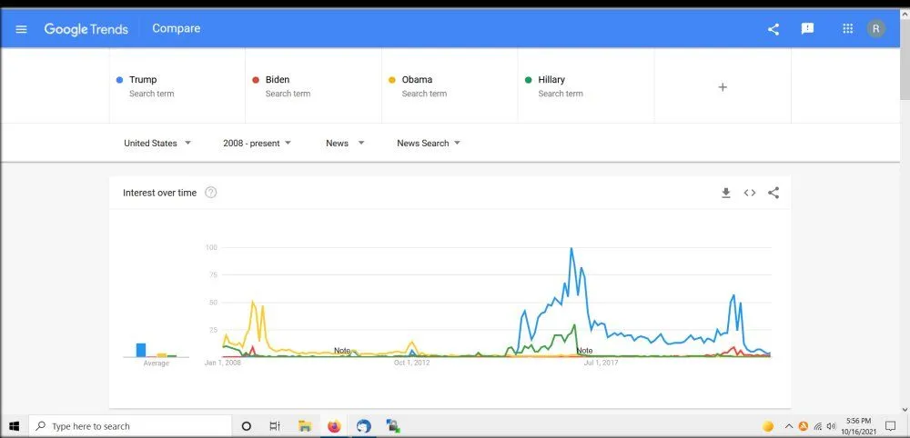
Task: Expand the News category dropdown
Action: click(x=345, y=144)
